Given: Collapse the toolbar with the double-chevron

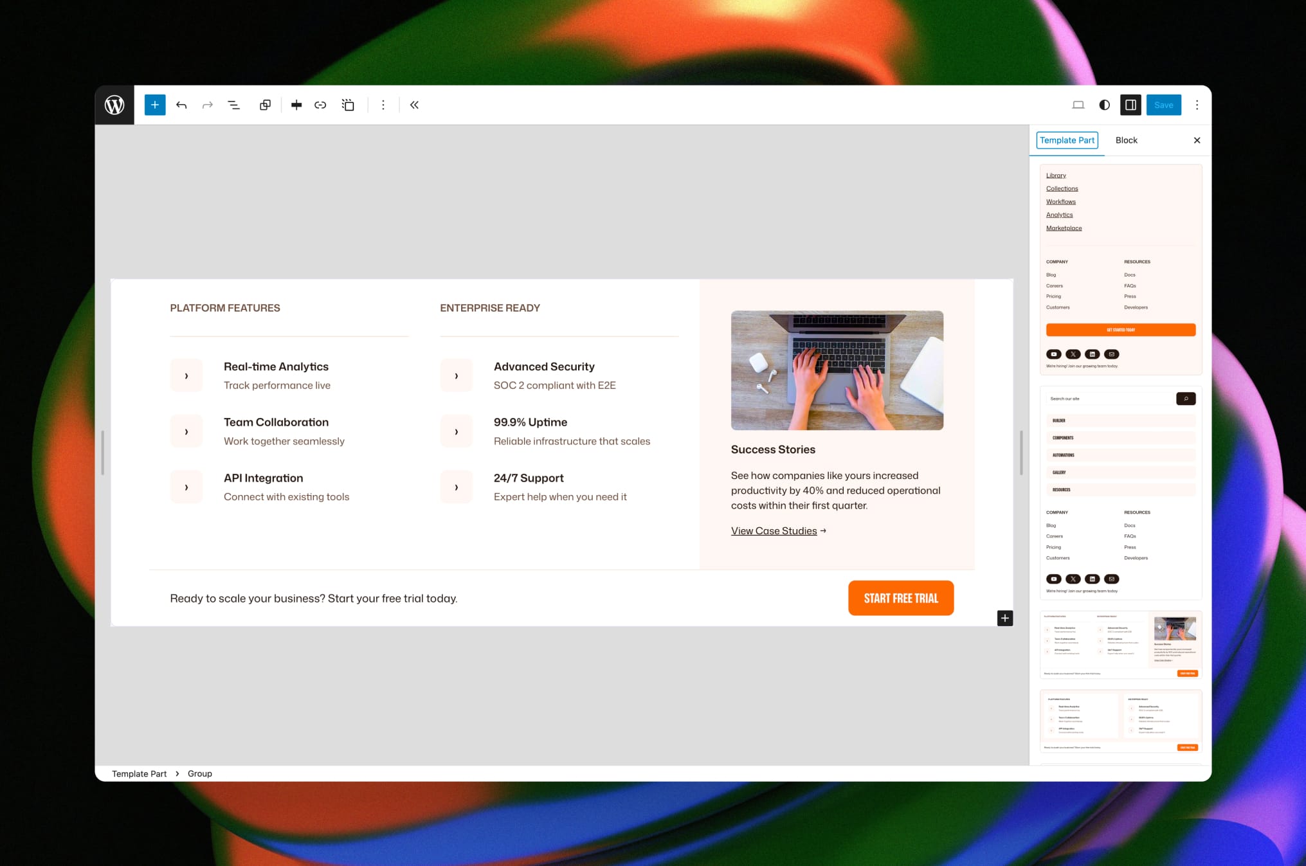Looking at the screenshot, I should [414, 105].
